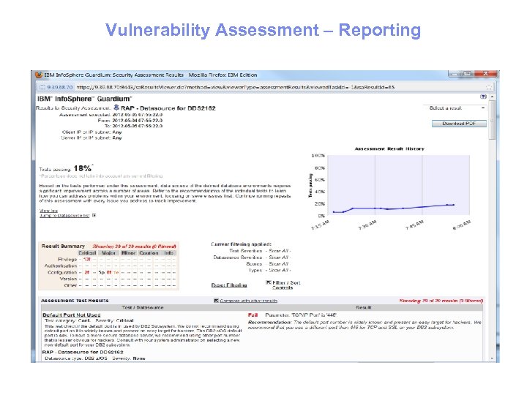Click the Firefox icon in the title bar
This screenshot has height=395, width=527.
pos(39,75)
